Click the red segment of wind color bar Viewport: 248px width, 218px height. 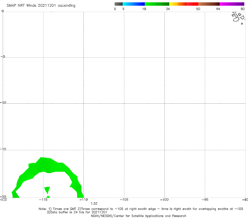point(192,4)
